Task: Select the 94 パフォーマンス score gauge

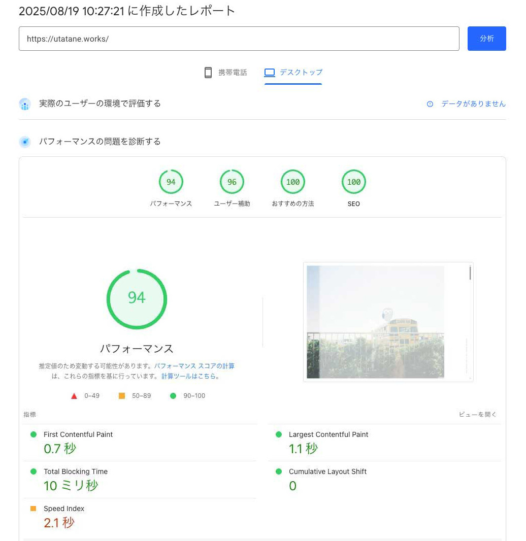Action: point(171,182)
